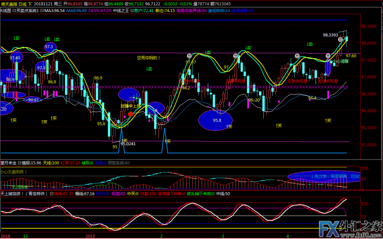The image size is (383, 239).
Task: Click the 收96.7122 close price
Action: coord(135,4)
